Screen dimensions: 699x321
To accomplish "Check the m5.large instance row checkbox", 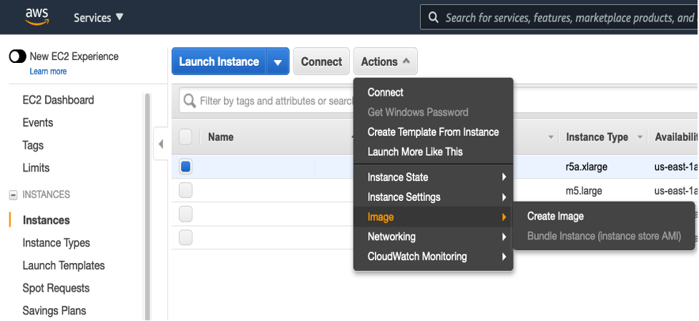I will [186, 190].
